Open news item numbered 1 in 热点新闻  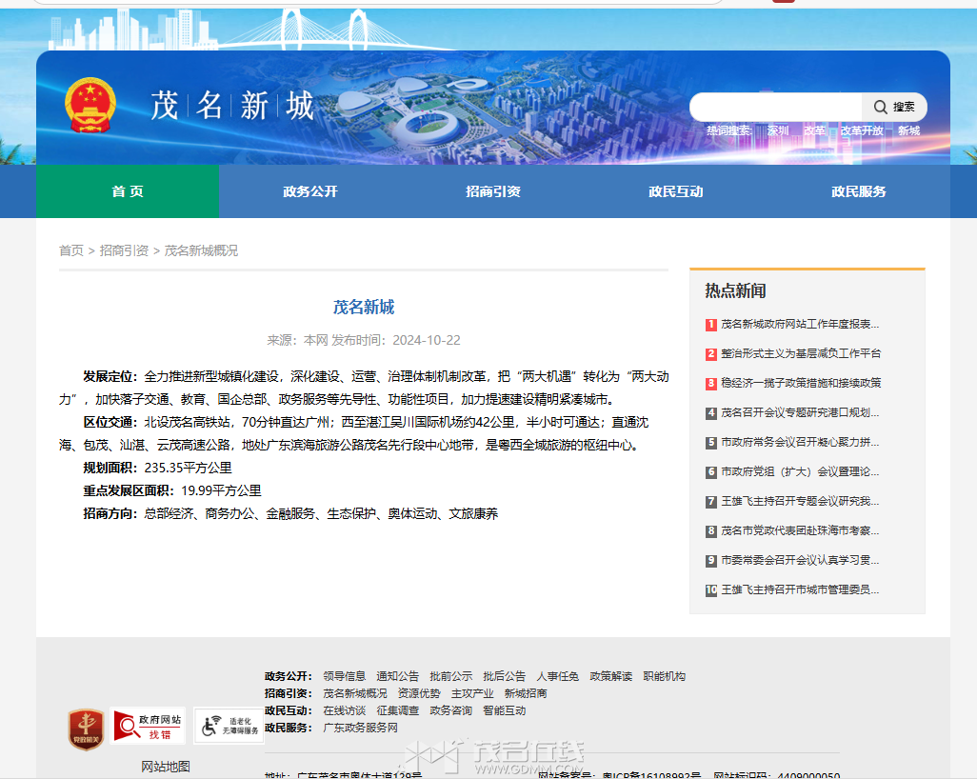pyautogui.click(x=799, y=324)
